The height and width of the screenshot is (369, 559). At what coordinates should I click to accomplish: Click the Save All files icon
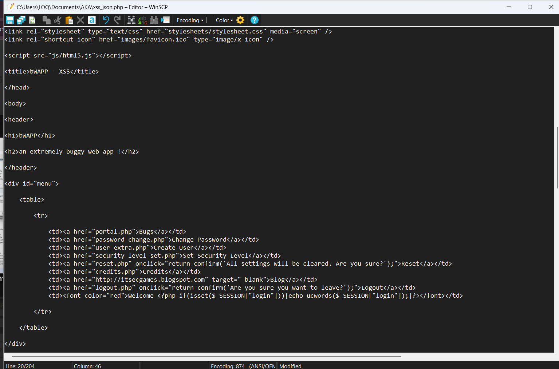21,20
